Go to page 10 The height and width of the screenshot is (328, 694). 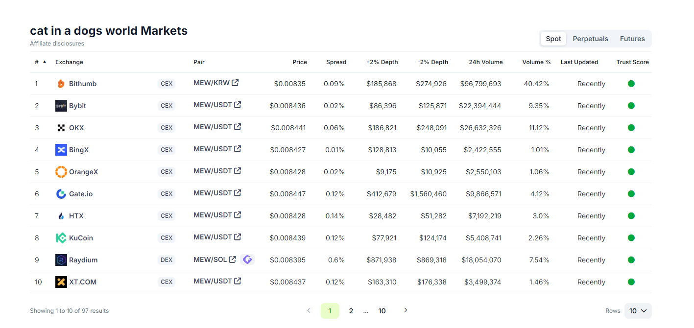382,311
